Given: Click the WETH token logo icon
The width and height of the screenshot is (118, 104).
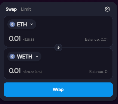Looking at the screenshot, I should [12, 57].
